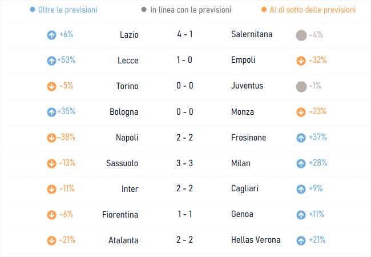
Task: Select the 'In linea con le previsioni' legend
Action: click(x=186, y=10)
